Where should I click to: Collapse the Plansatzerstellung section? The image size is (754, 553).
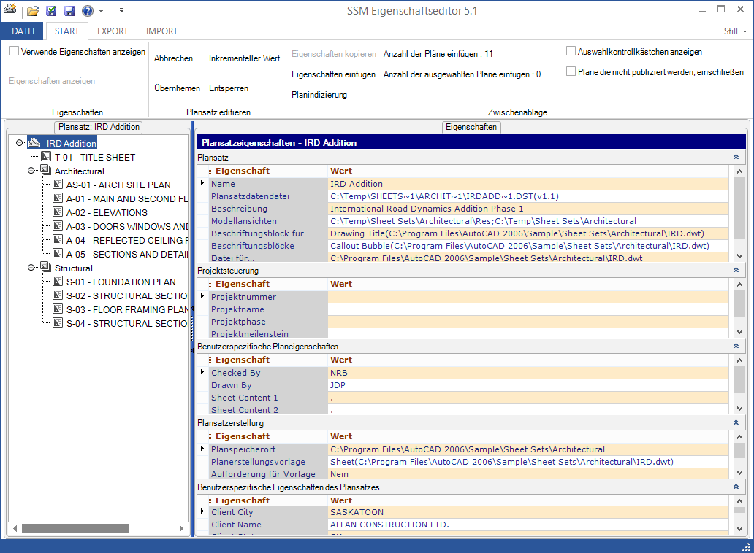pyautogui.click(x=736, y=422)
